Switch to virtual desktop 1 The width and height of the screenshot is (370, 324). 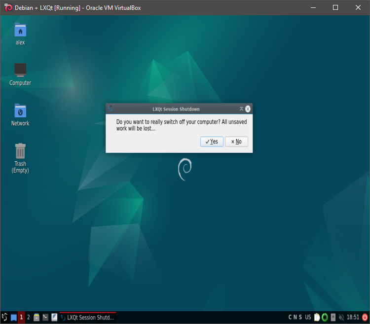21,317
